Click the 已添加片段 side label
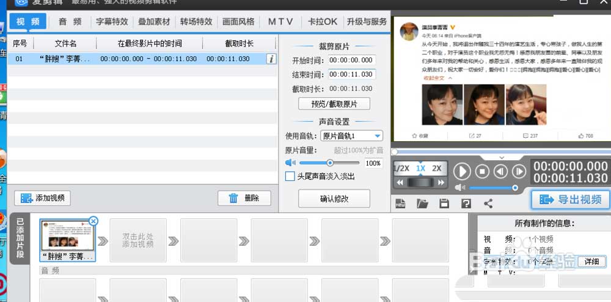The image size is (611, 302). point(20,239)
